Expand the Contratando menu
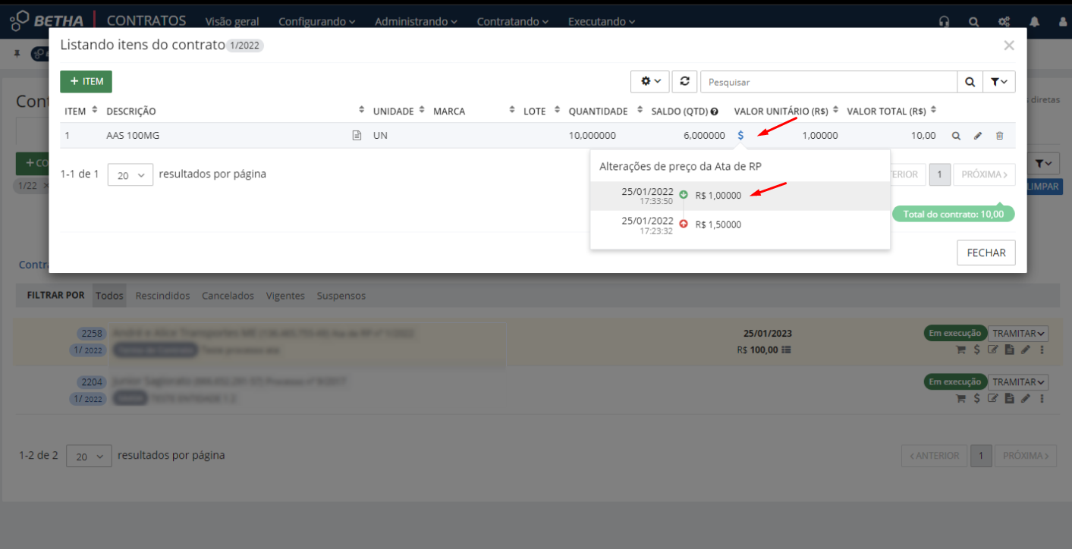This screenshot has width=1072, height=549. pyautogui.click(x=513, y=21)
